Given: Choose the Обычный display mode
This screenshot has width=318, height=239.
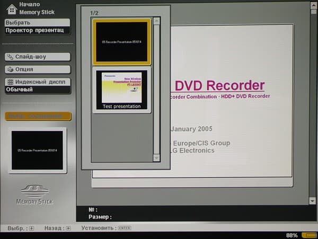Looking at the screenshot, I should pyautogui.click(x=38, y=90).
